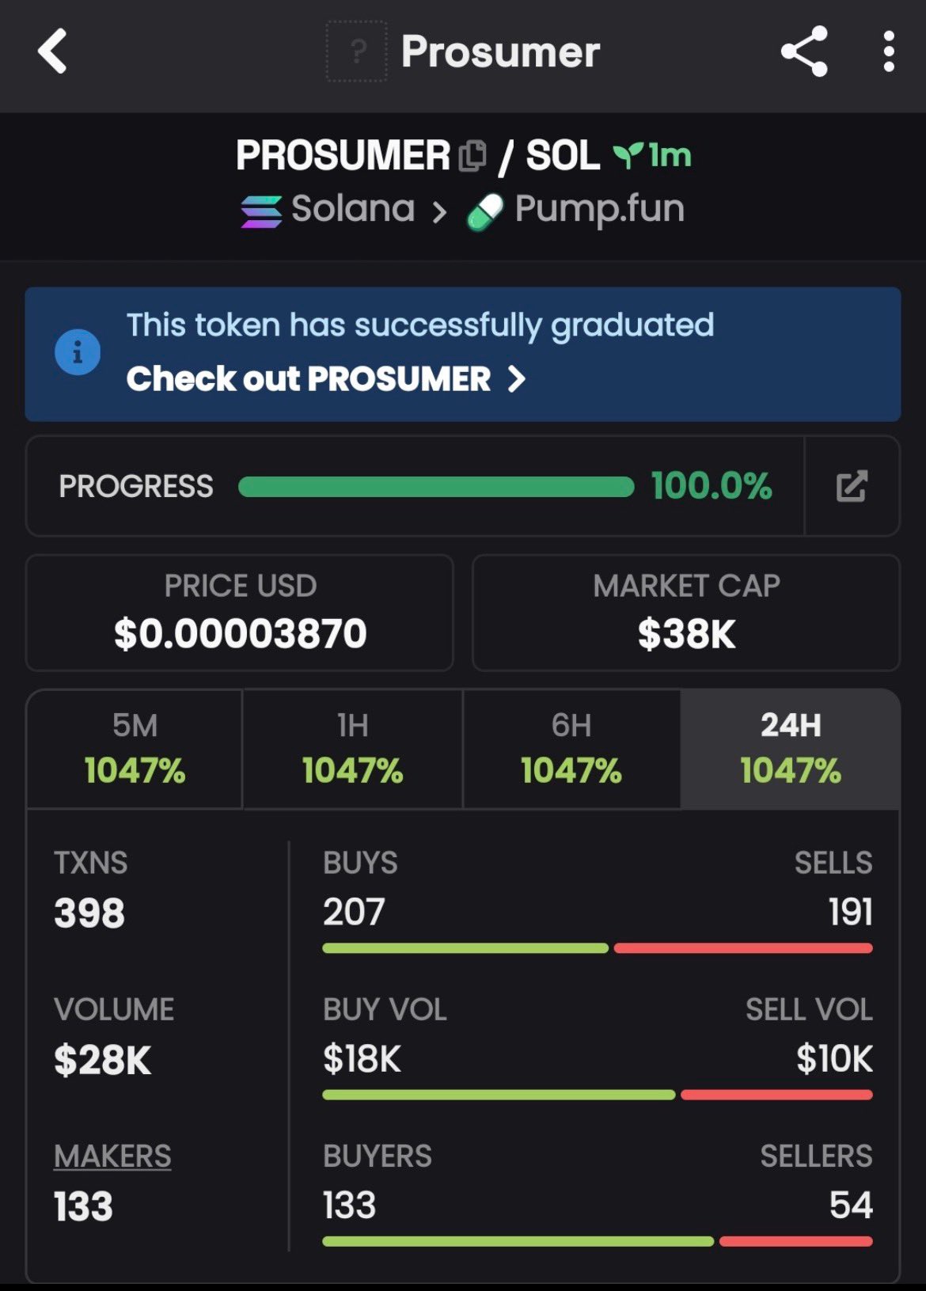The height and width of the screenshot is (1291, 926).
Task: Select the 5M timeframe tab
Action: (135, 748)
